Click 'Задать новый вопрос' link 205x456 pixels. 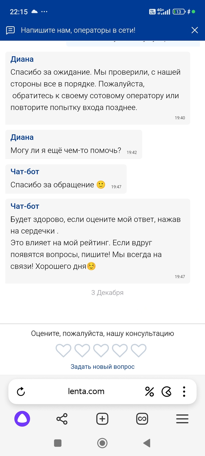tap(102, 367)
